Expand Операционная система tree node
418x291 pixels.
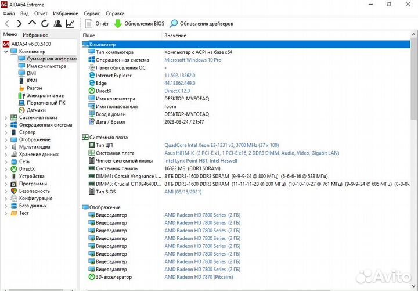(x=6, y=125)
